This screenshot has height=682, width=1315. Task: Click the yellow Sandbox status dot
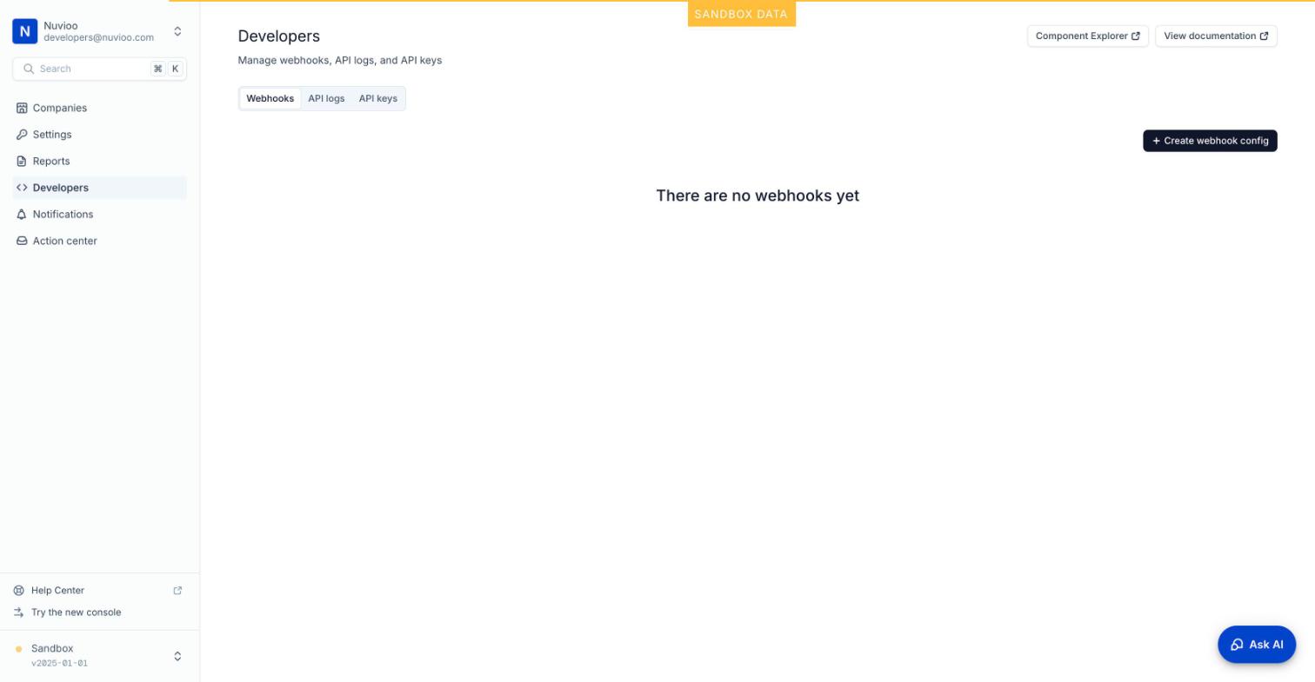tap(19, 649)
